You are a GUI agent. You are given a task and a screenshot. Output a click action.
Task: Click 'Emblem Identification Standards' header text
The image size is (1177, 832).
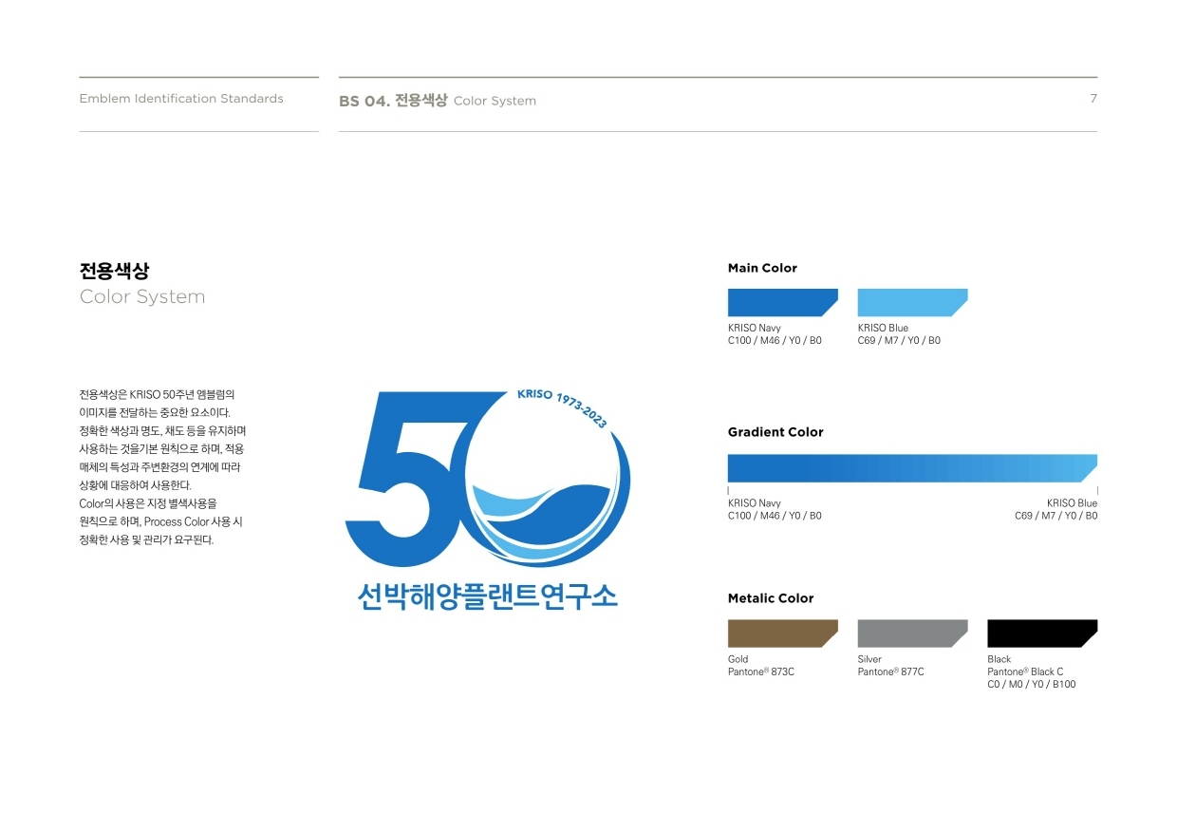pos(181,99)
